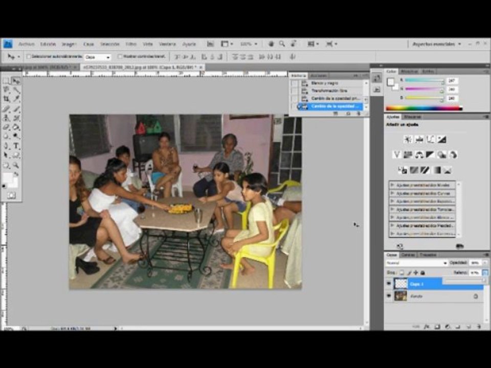
Task: Select the Healing Brush tool
Action: coord(6,109)
